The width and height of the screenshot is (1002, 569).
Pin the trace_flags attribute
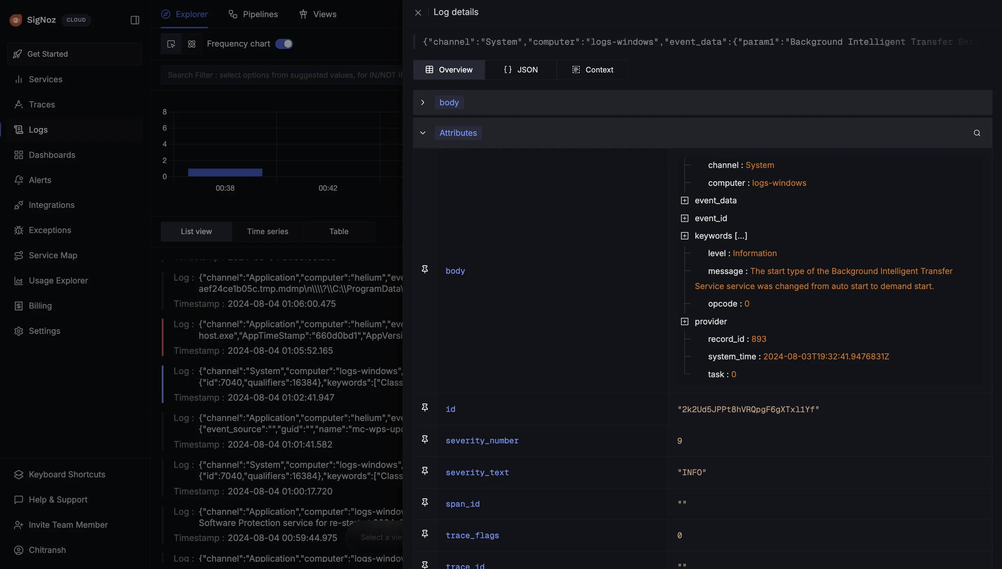click(x=425, y=533)
